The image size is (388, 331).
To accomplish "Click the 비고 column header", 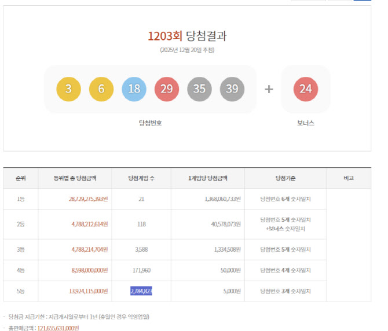I will click(349, 178).
